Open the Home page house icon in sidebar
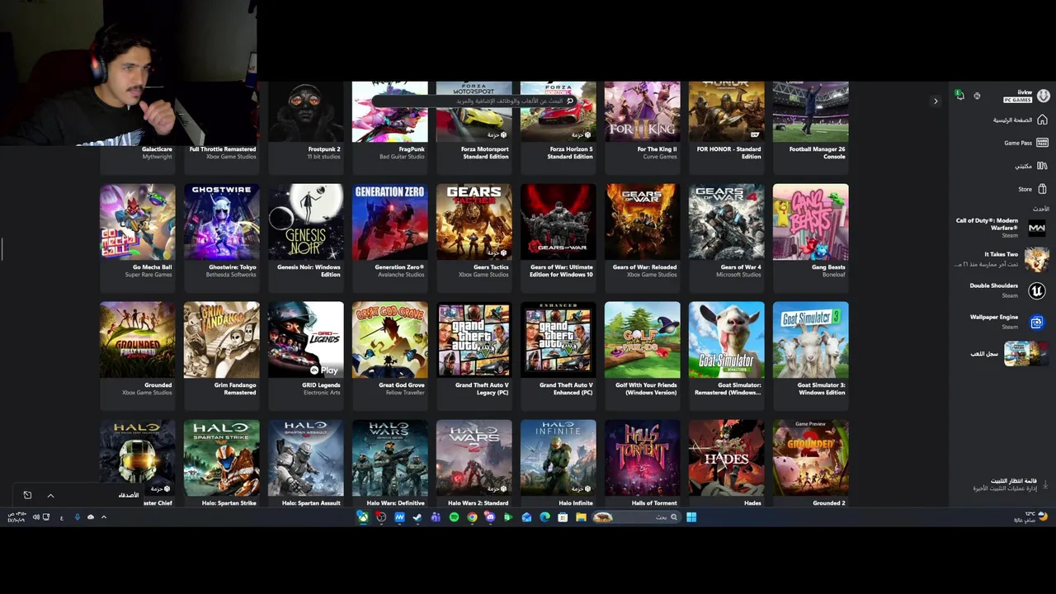The width and height of the screenshot is (1056, 594). [x=1042, y=120]
